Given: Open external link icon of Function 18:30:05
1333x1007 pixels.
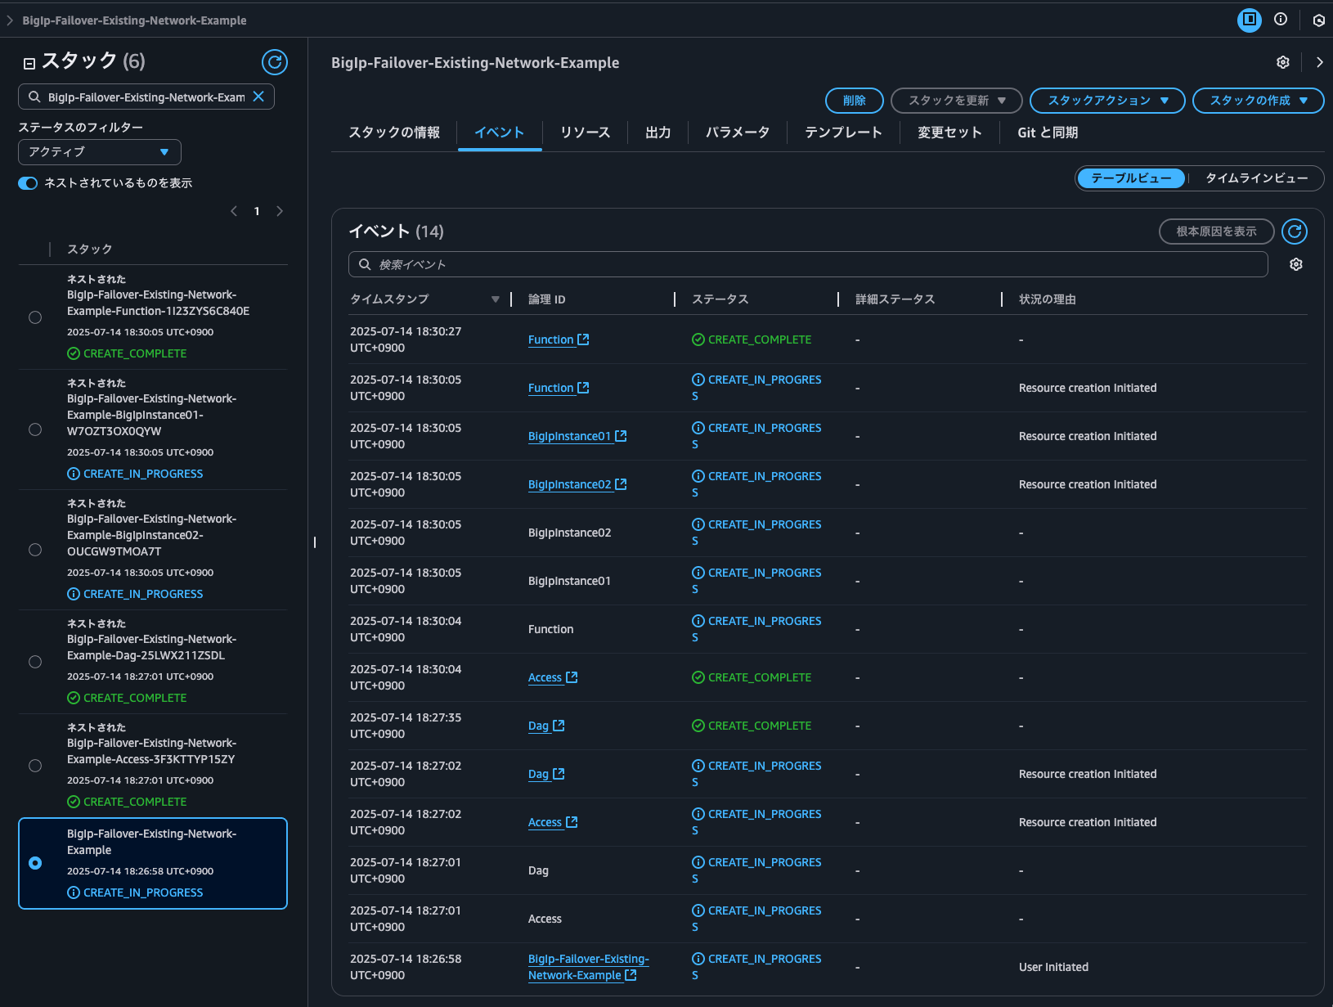Looking at the screenshot, I should click(583, 388).
